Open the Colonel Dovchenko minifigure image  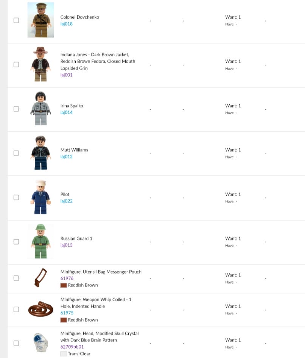click(40, 20)
